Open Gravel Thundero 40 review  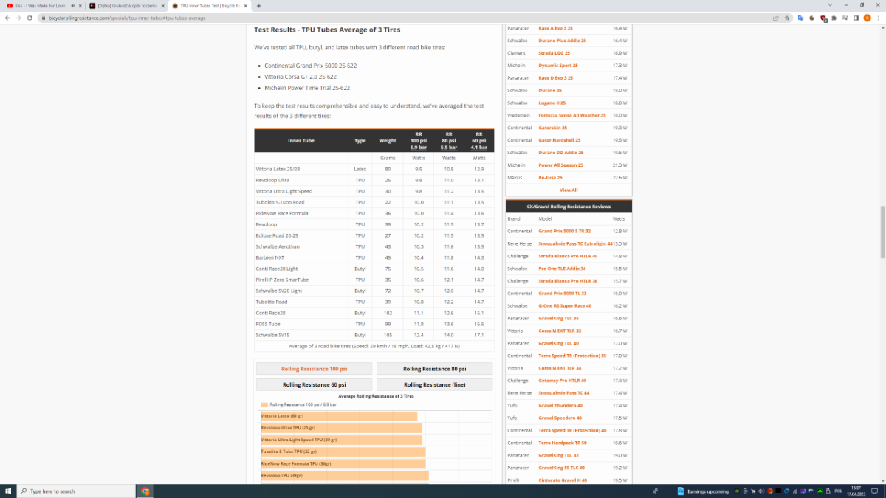point(560,405)
